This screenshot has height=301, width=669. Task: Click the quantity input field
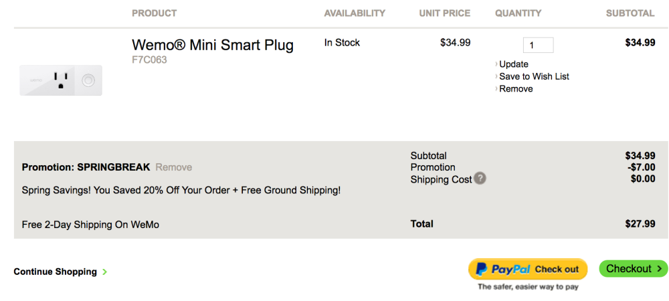(x=538, y=45)
